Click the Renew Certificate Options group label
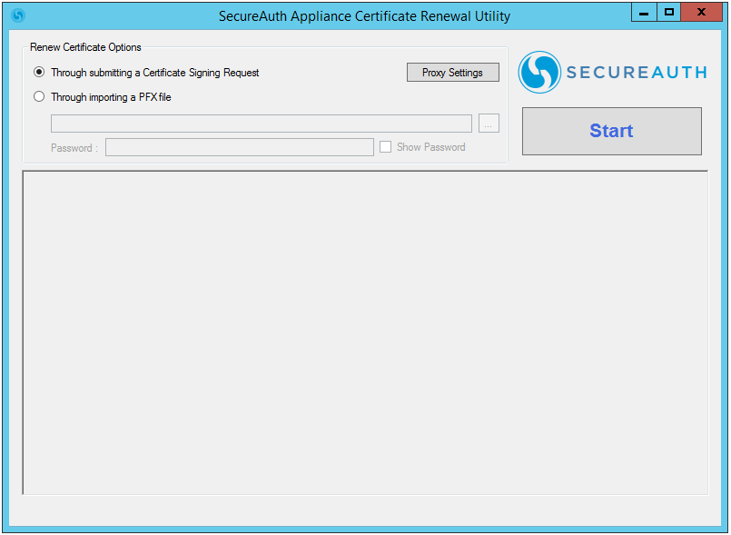This screenshot has height=535, width=731. (85, 47)
